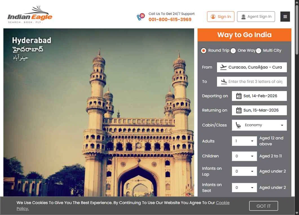Viewport: 299px width, 215px height.
Task: Open the Adults count dropdown
Action: tap(244, 141)
